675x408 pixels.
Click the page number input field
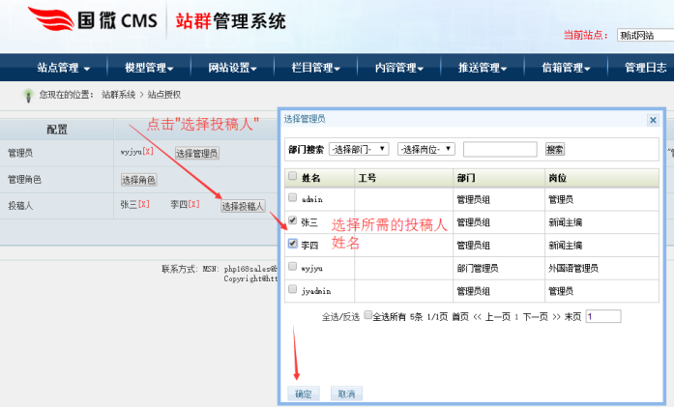point(602,316)
